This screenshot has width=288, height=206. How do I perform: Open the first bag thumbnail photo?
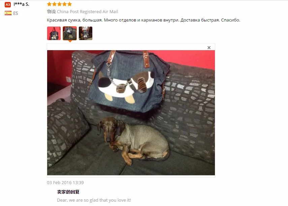[x=54, y=33]
